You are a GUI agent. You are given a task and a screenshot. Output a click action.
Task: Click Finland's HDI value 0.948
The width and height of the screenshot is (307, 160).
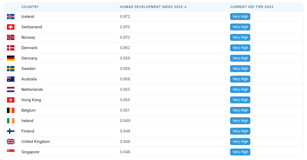[125, 131]
